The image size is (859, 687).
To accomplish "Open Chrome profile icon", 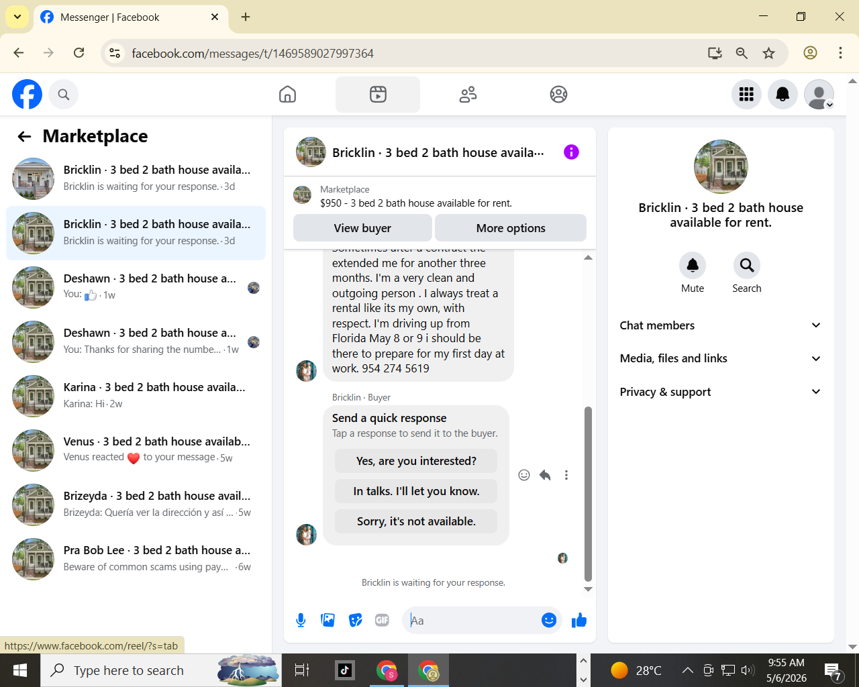I will pyautogui.click(x=810, y=53).
